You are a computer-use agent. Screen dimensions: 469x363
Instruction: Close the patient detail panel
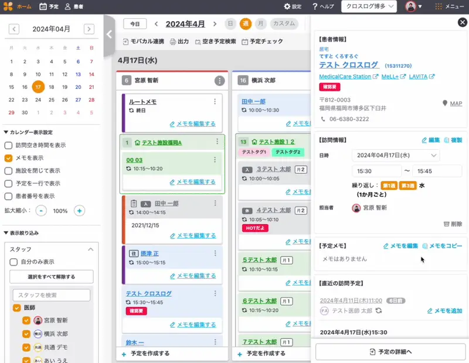[463, 22]
